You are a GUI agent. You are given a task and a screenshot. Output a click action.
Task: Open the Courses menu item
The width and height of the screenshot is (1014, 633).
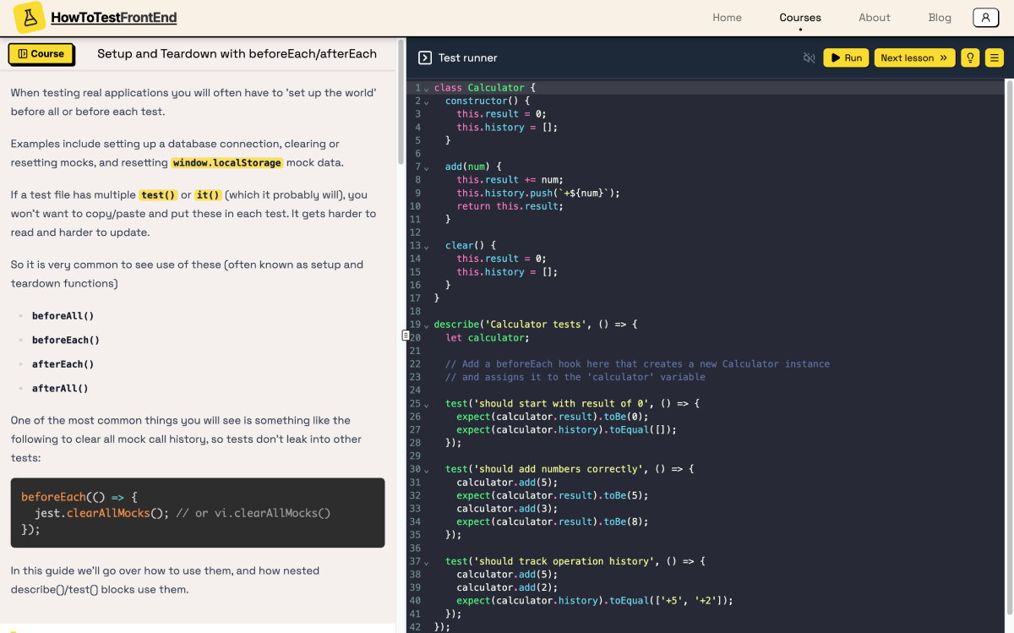[x=799, y=17]
